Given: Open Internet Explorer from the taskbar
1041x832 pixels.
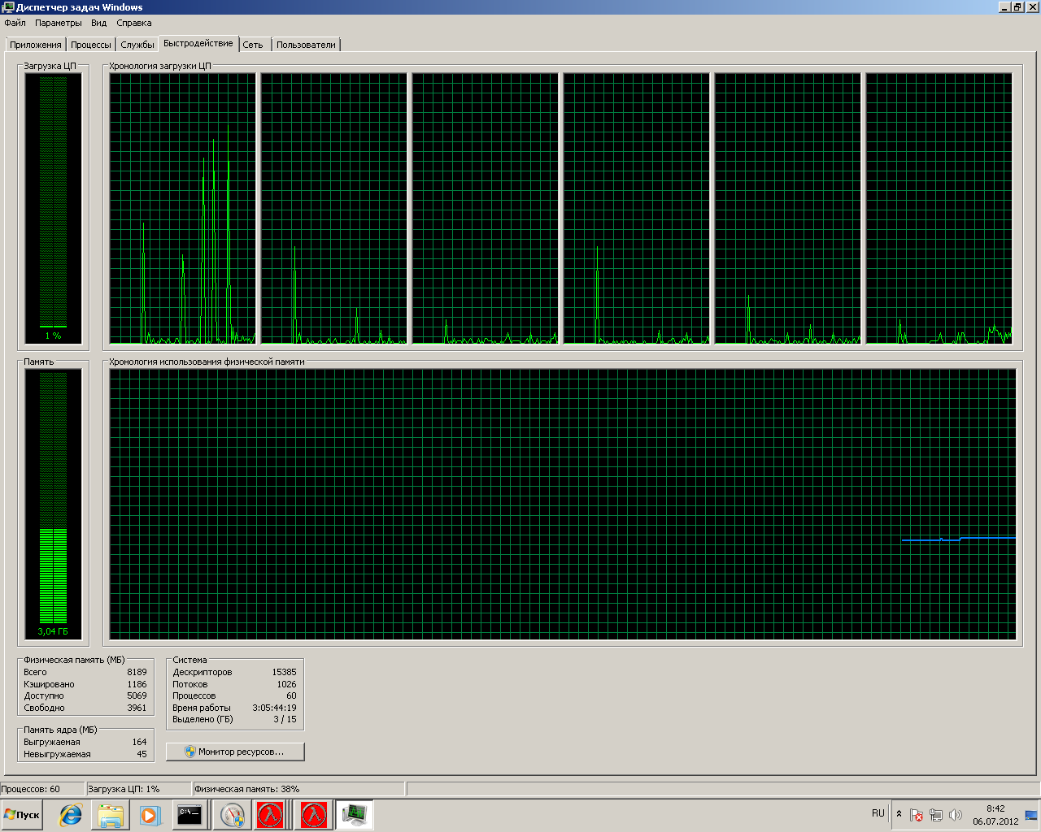Looking at the screenshot, I should (x=71, y=815).
